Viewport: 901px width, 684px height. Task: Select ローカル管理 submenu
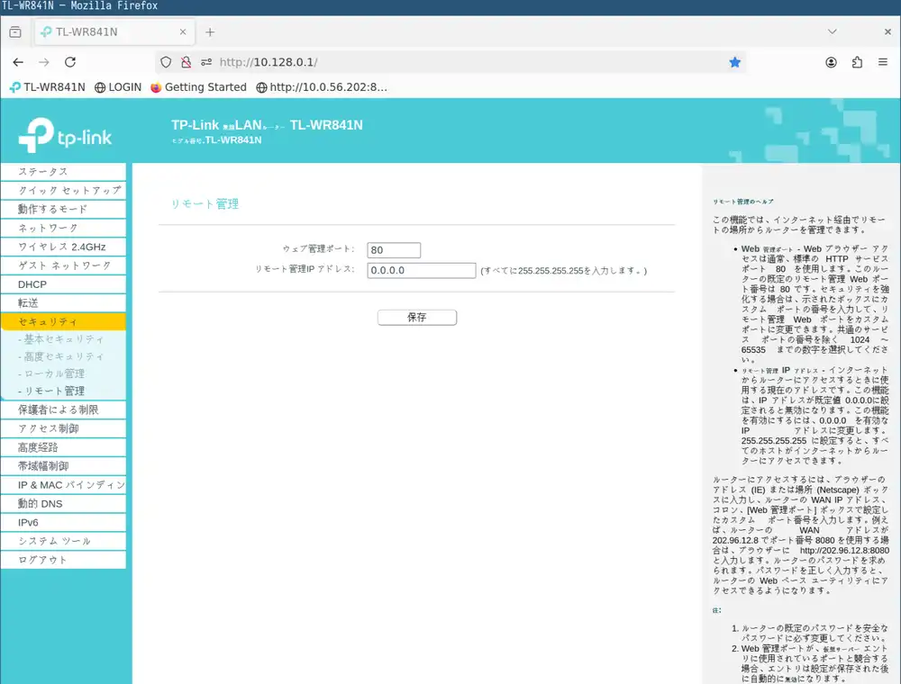click(51, 373)
